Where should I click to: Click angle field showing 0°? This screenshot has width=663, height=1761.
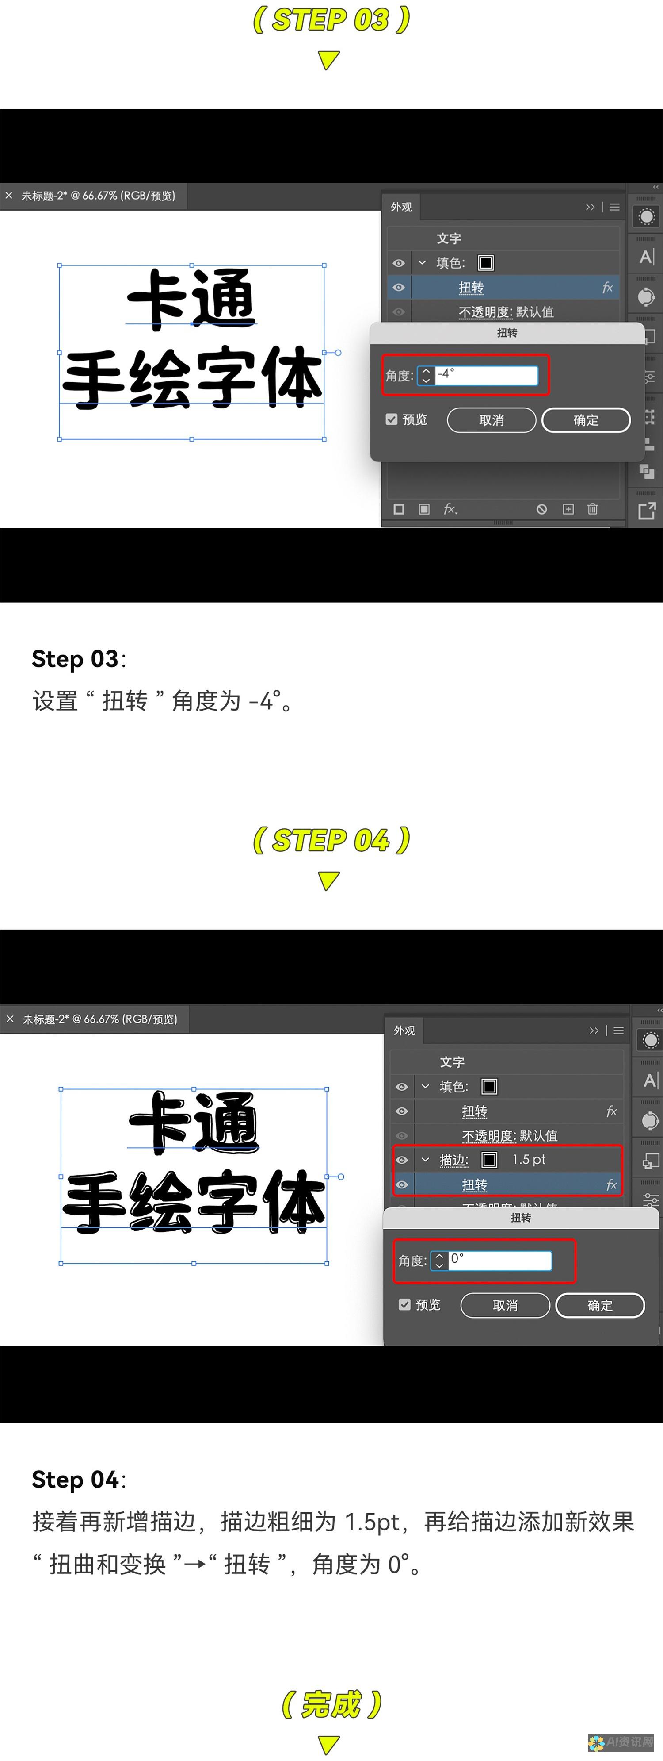(x=500, y=1261)
